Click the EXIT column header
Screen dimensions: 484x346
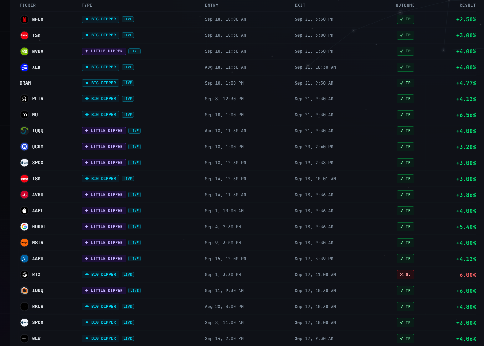pos(300,5)
